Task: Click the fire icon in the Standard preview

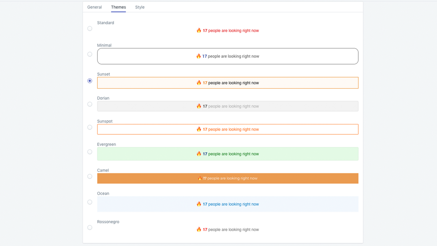Action: coord(199,30)
